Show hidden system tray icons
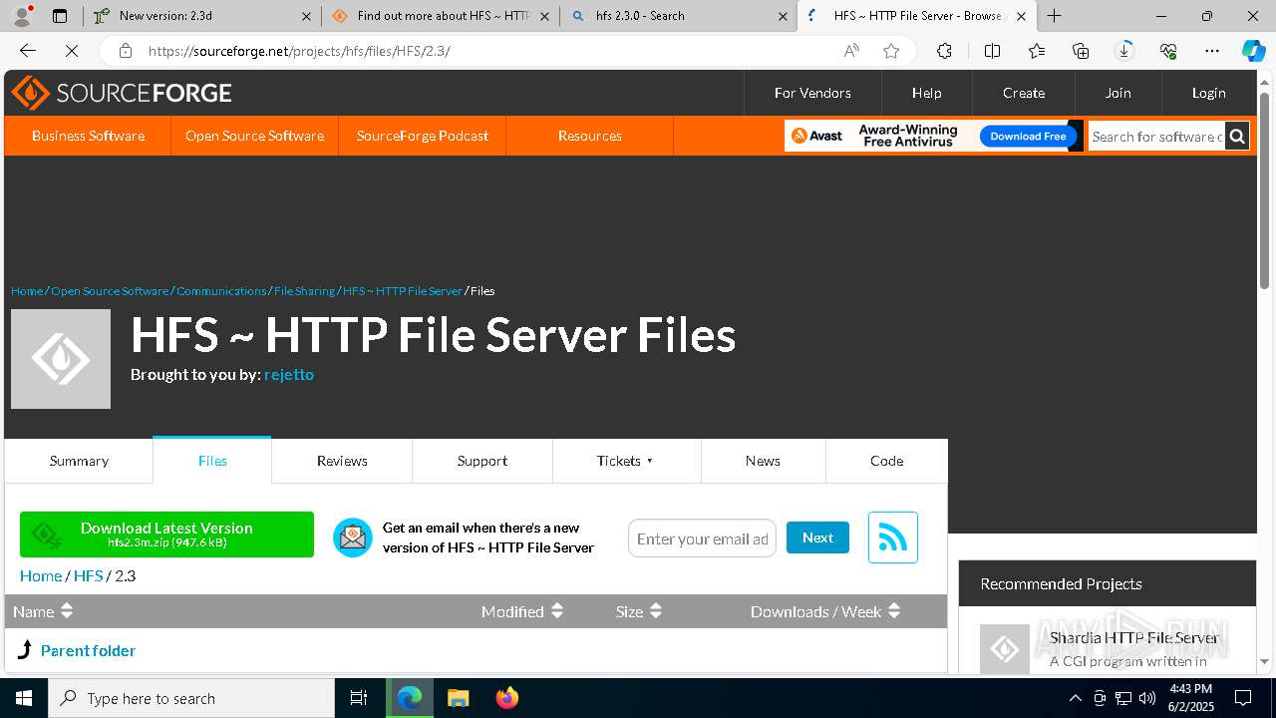Image resolution: width=1276 pixels, height=718 pixels. coord(1075,698)
